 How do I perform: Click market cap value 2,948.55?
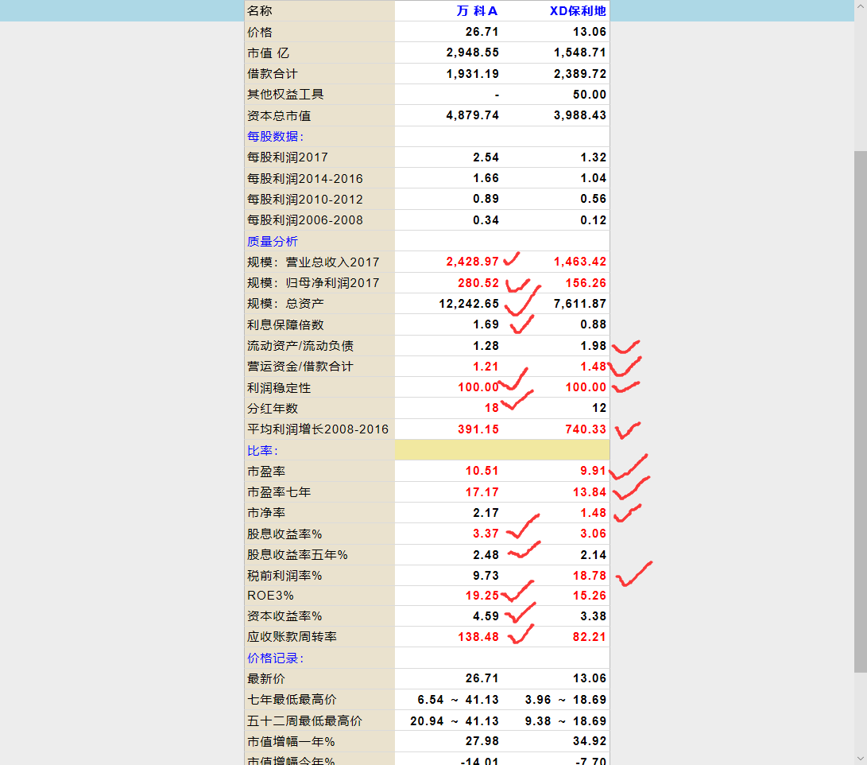[473, 52]
